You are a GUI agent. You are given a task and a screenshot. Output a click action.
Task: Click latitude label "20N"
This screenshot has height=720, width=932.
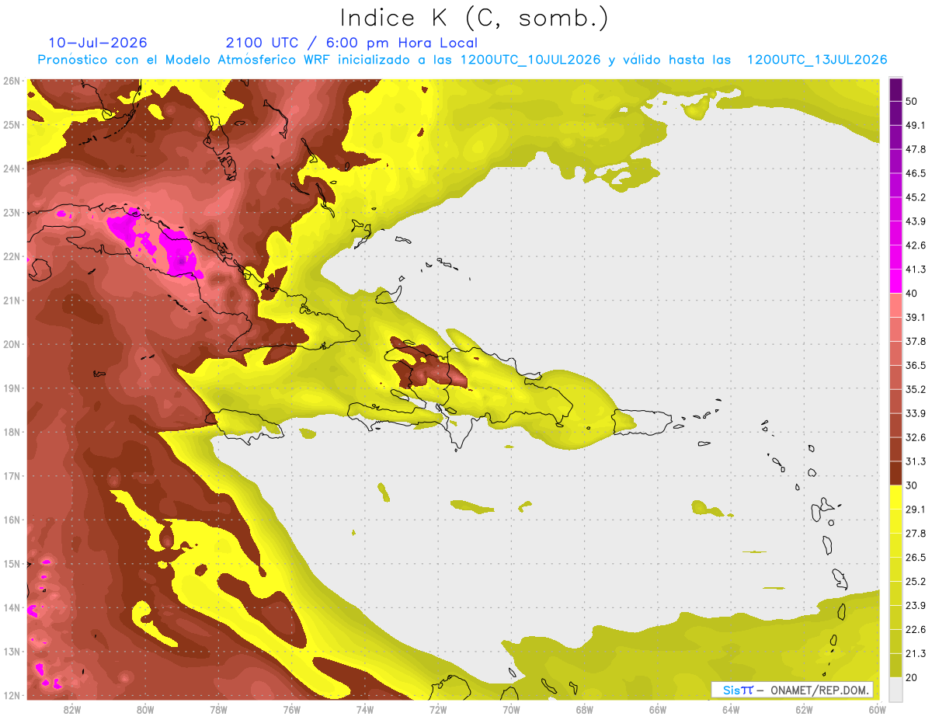12,344
